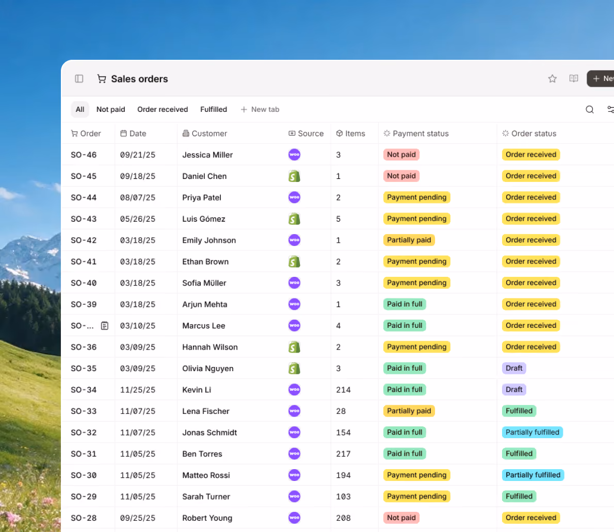This screenshot has height=532, width=614.
Task: Switch to the Fulfilled tab
Action: pos(214,109)
